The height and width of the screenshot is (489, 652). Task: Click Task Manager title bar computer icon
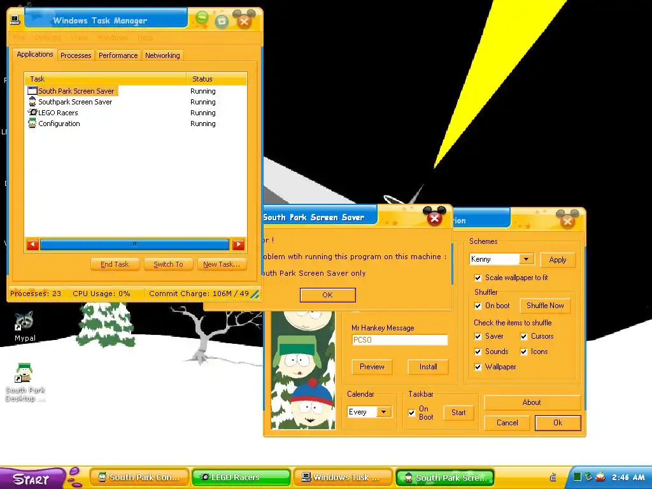pos(15,20)
